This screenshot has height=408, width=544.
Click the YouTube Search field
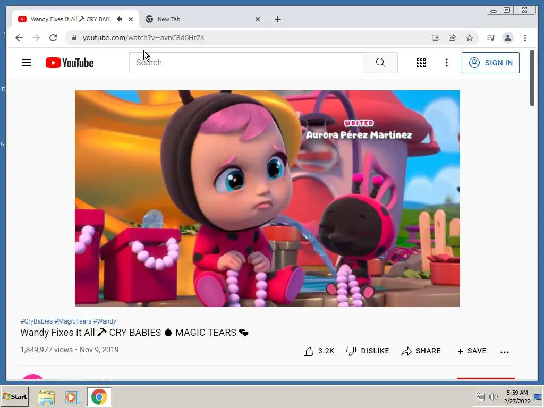[x=246, y=63]
